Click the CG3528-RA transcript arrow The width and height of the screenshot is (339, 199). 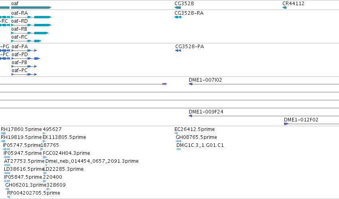178,17
